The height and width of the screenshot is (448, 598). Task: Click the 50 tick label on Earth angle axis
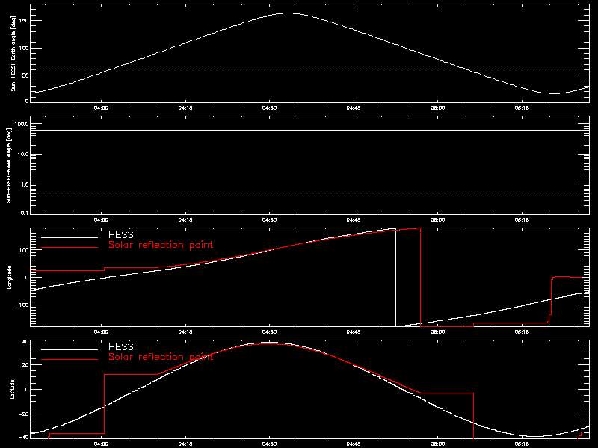25,75
